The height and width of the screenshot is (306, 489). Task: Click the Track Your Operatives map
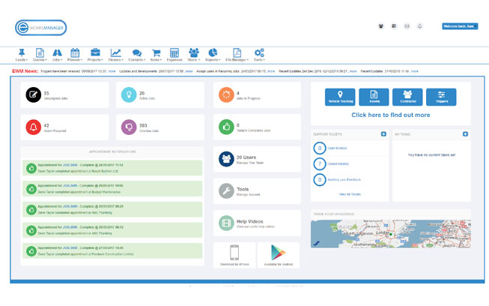click(x=390, y=233)
